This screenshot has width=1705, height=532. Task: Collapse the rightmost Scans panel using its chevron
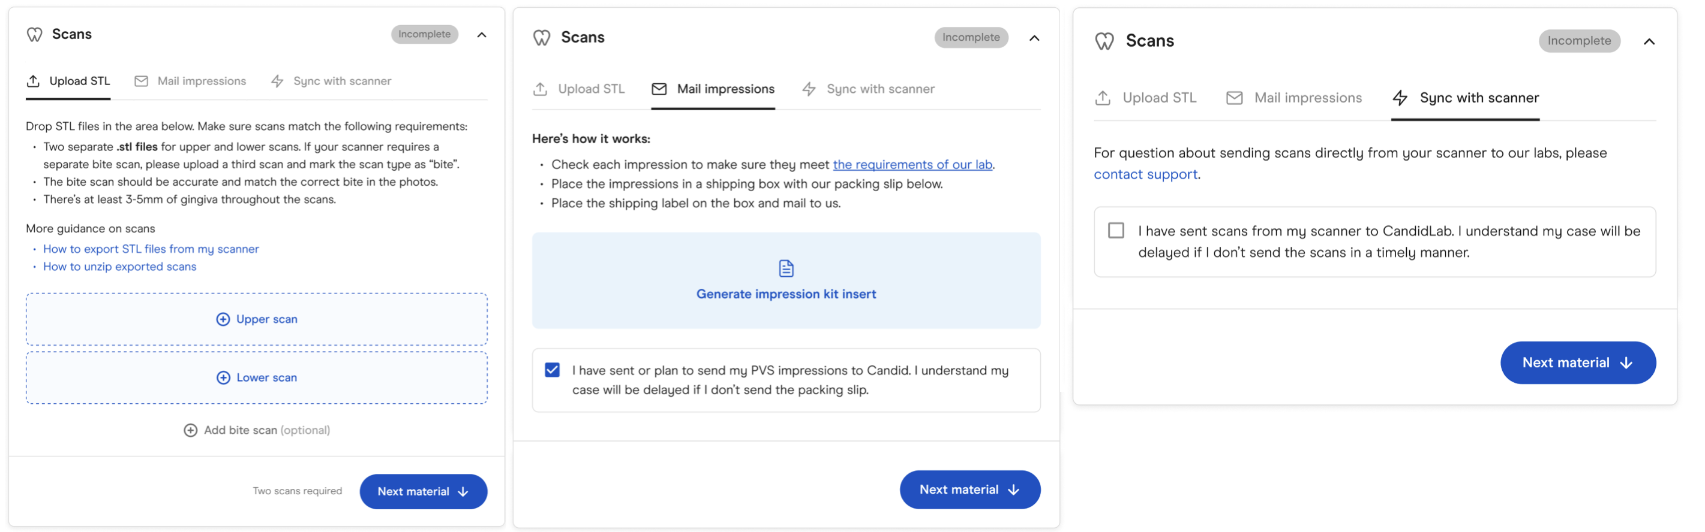[x=1649, y=41]
